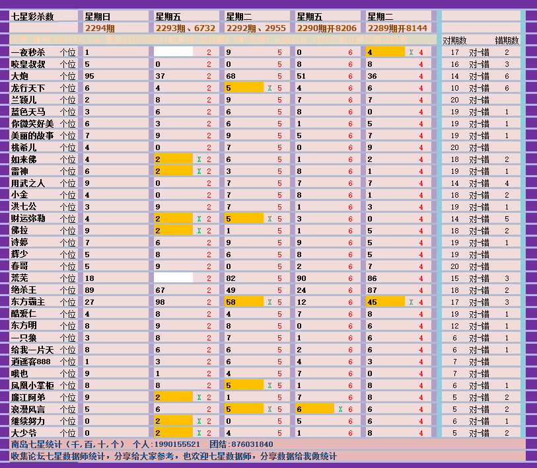Viewport: 537px width, 468px height.
Task: Click the name 逍遥客888
Action: (x=31, y=362)
